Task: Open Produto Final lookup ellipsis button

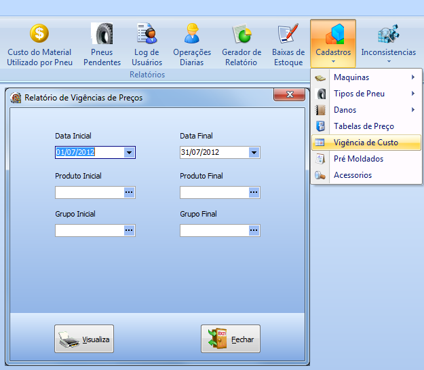Action: tap(254, 193)
